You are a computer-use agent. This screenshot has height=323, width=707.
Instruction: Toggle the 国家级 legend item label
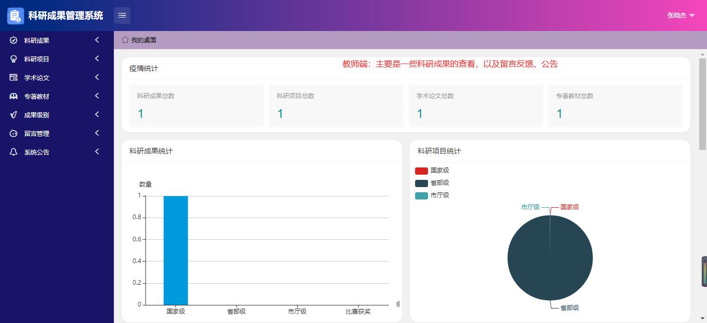pos(440,171)
